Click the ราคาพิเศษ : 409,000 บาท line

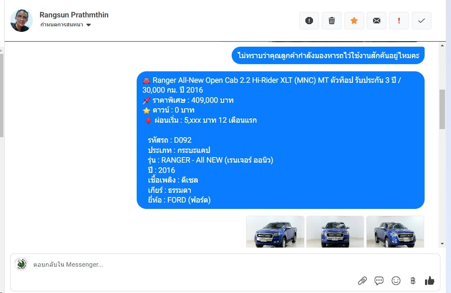click(188, 100)
